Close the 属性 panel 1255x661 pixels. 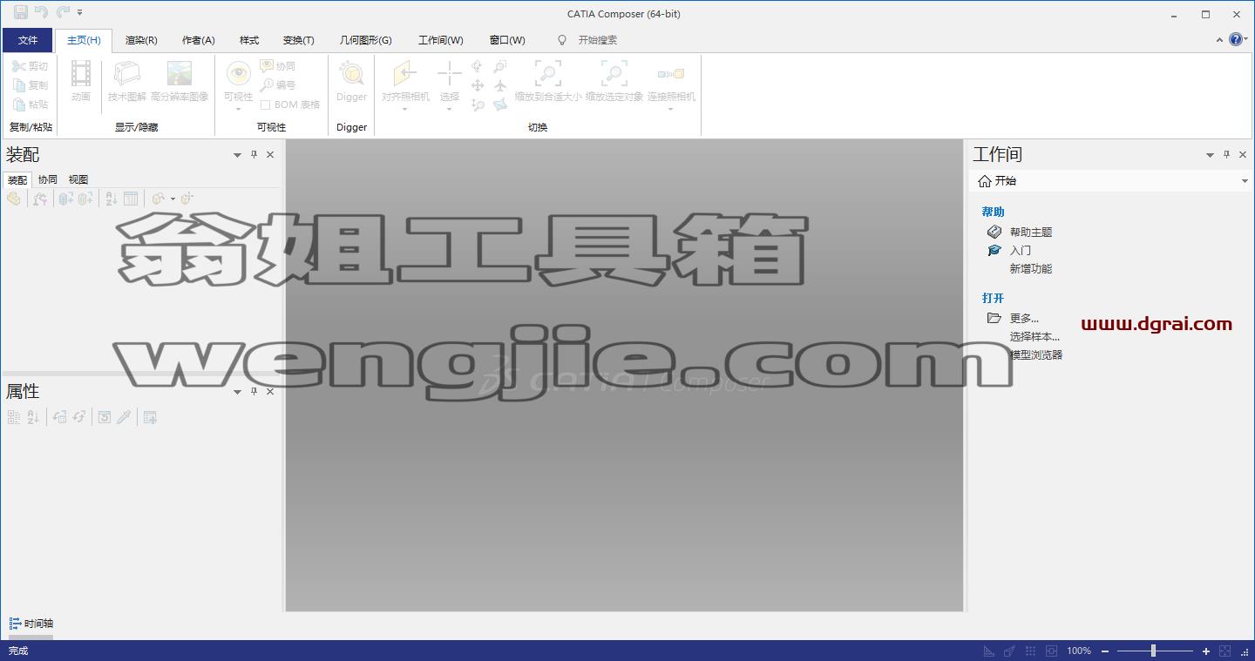[x=270, y=392]
